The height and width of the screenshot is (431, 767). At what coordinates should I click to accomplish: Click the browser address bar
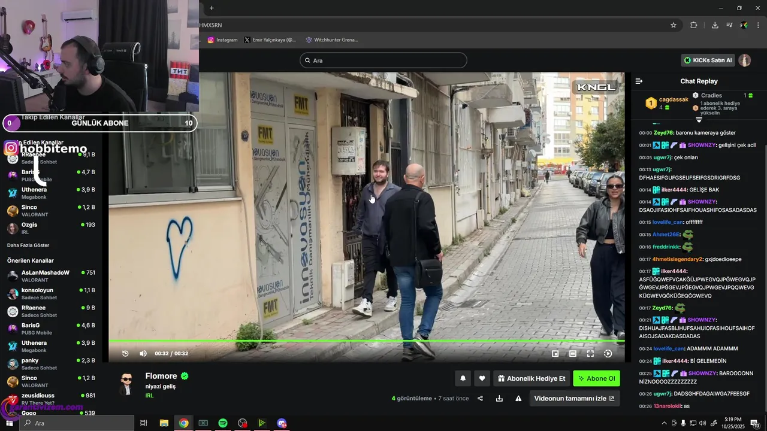(x=431, y=25)
